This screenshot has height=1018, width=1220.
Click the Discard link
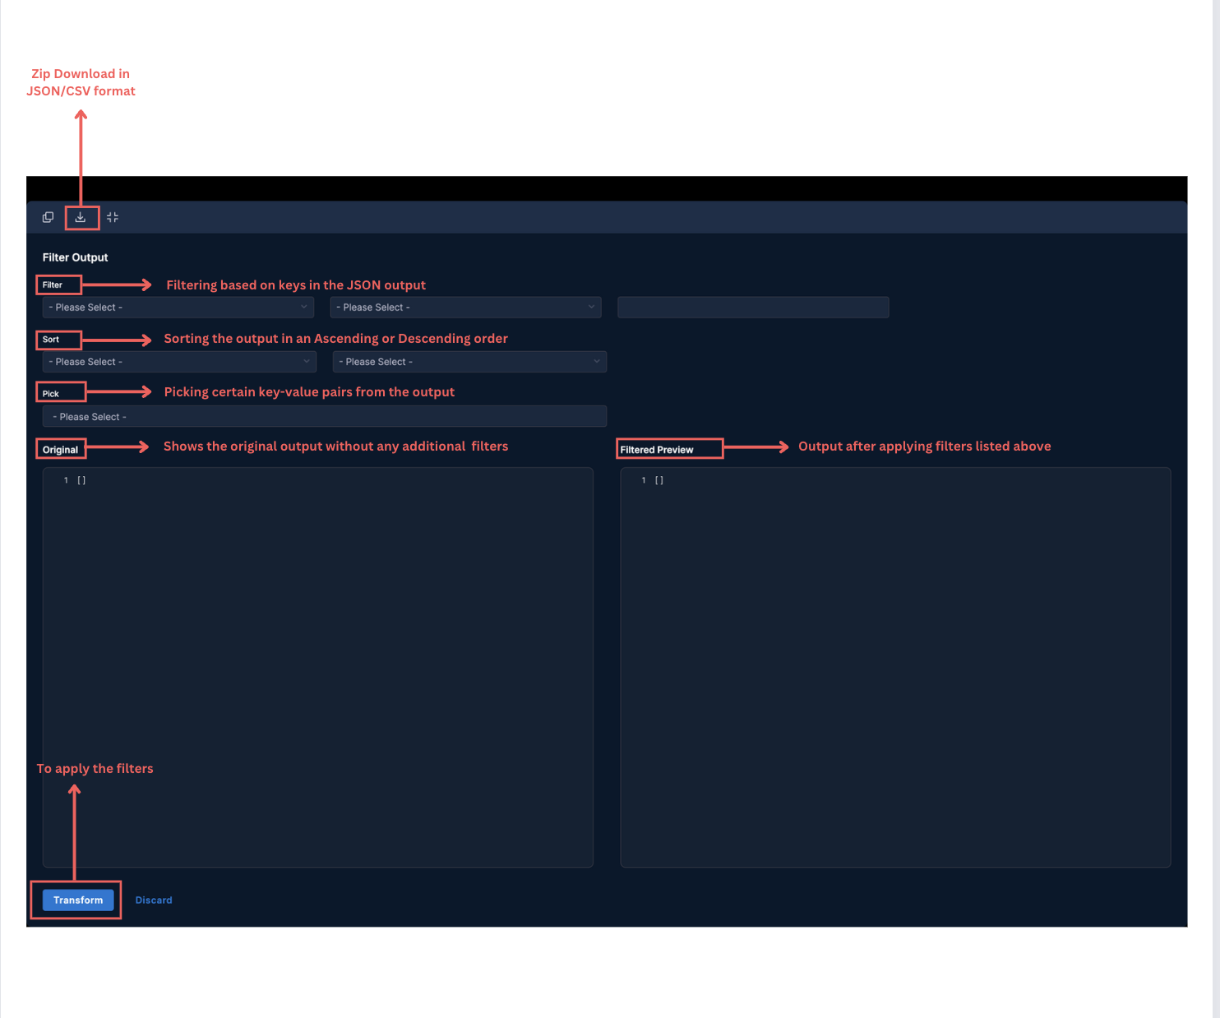(x=154, y=900)
